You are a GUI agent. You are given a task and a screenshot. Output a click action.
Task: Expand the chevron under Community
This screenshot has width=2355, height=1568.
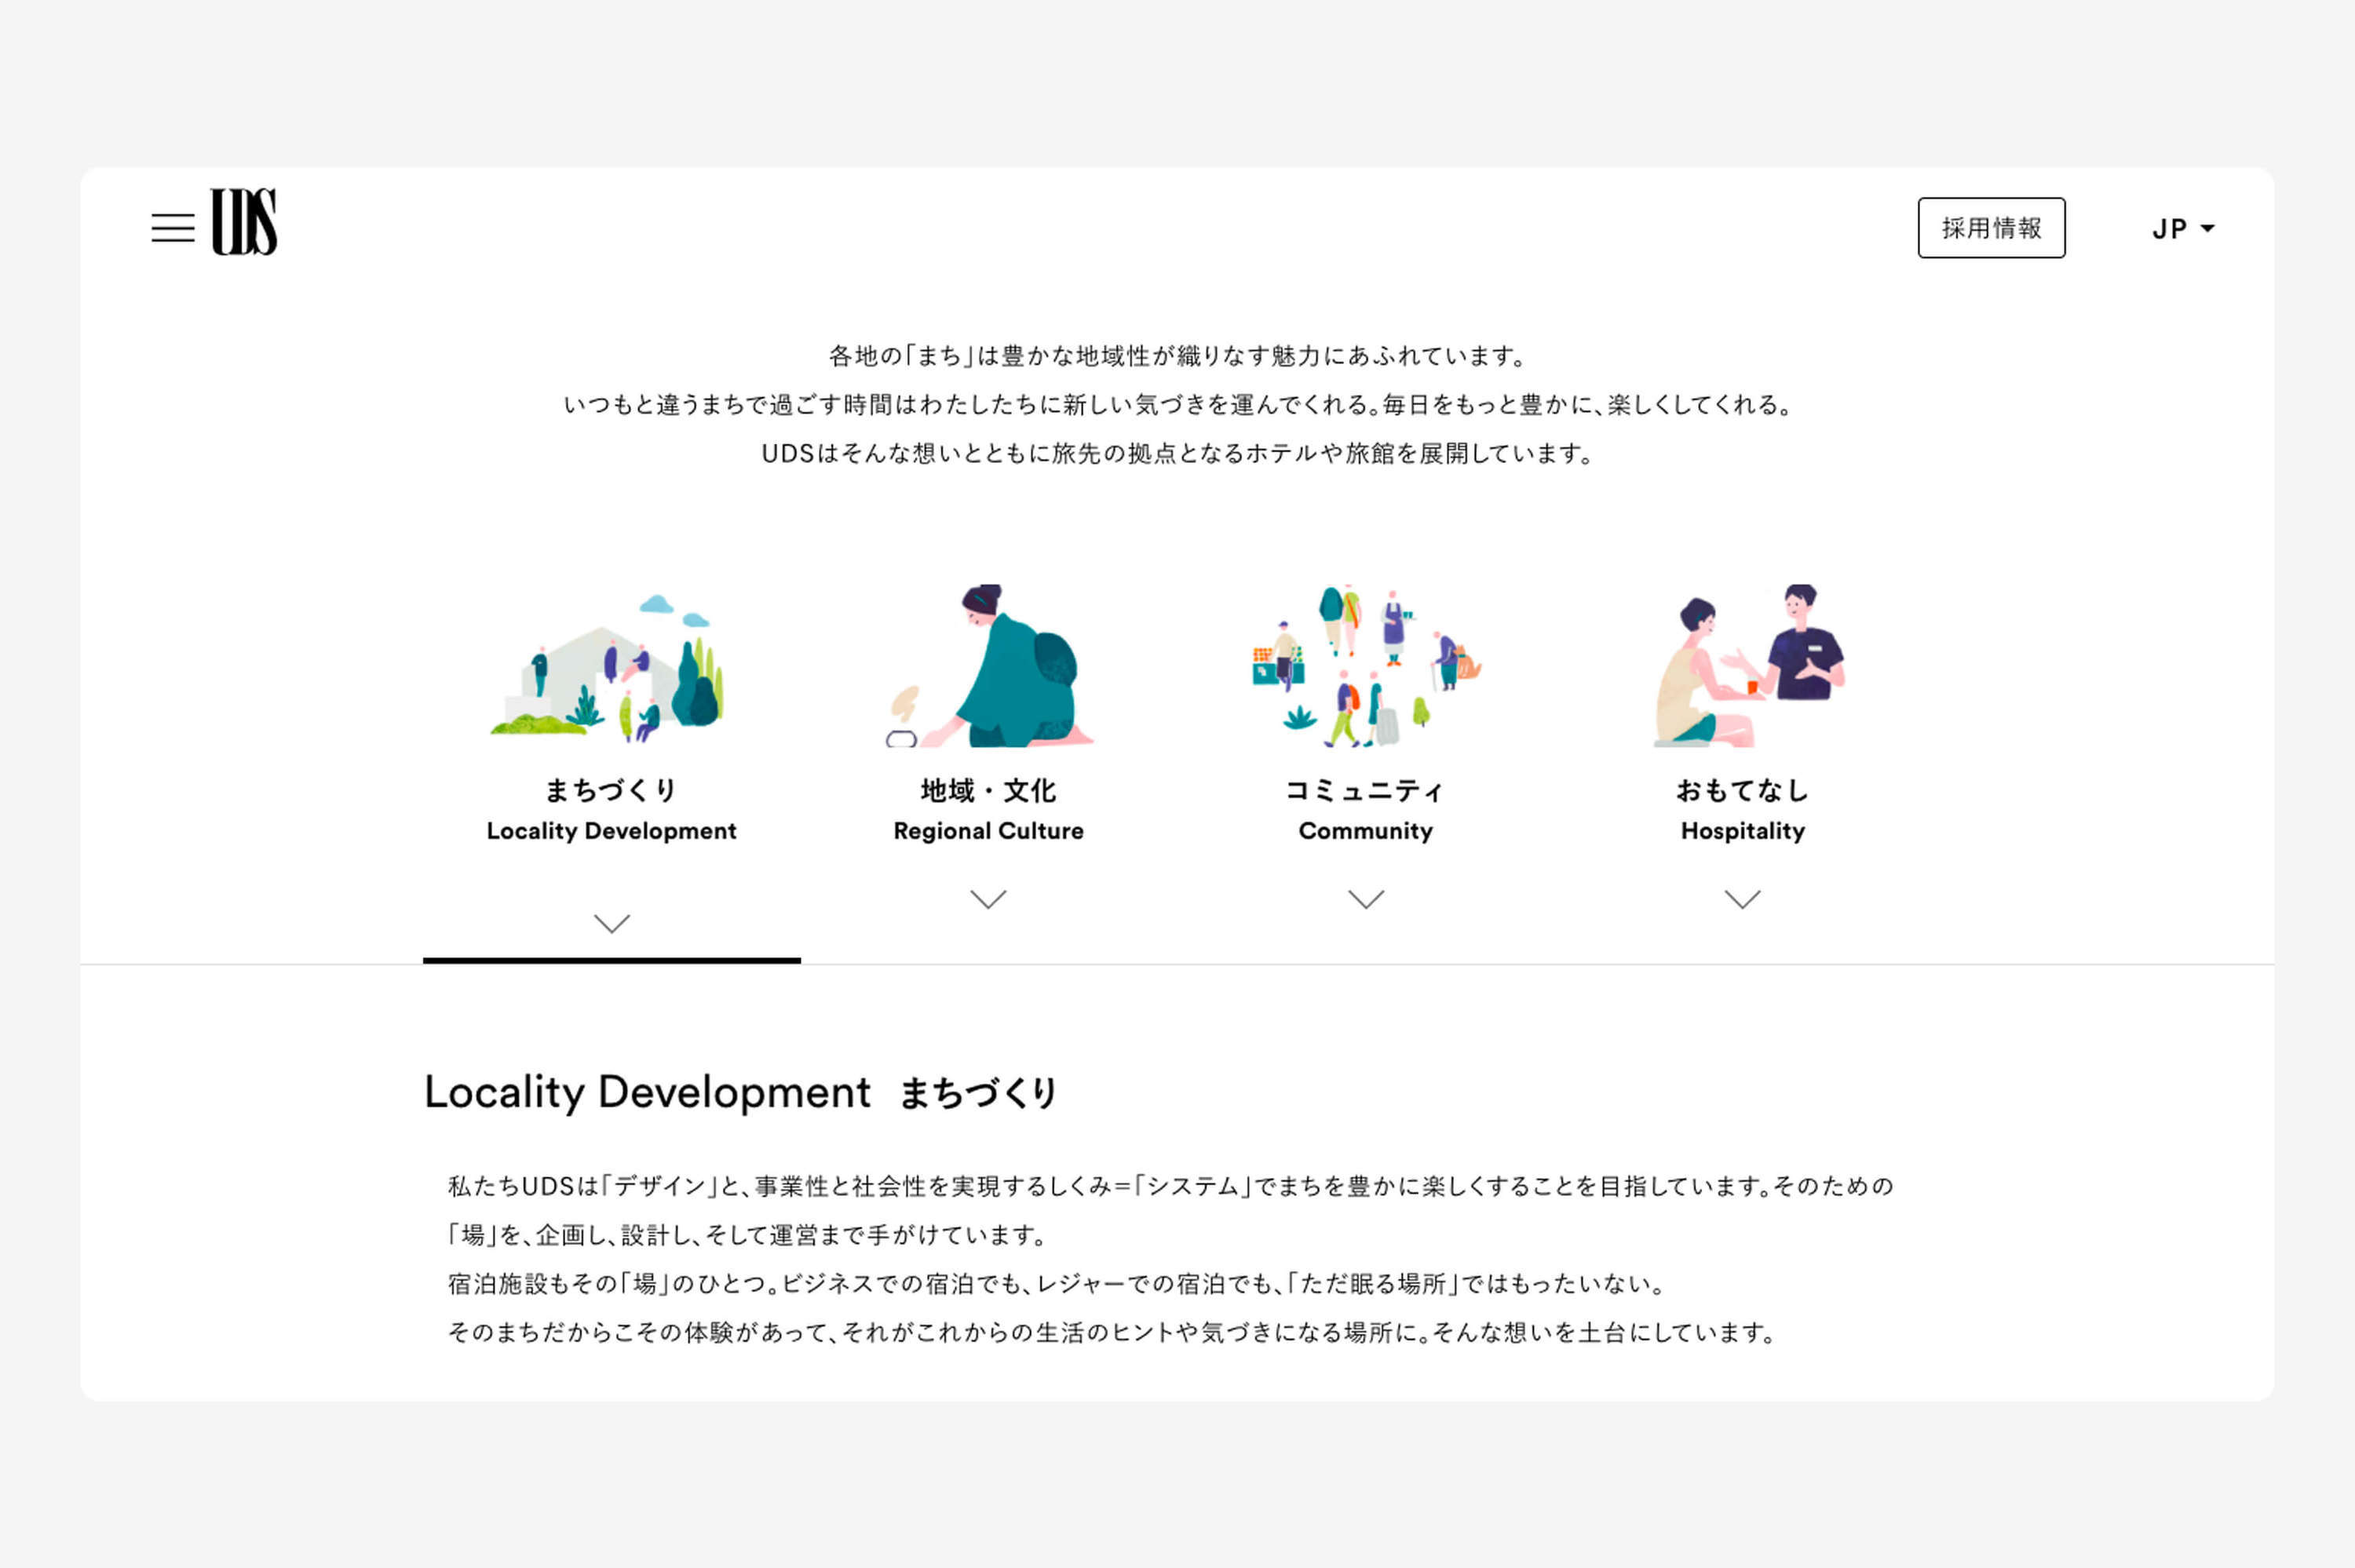pos(1366,899)
